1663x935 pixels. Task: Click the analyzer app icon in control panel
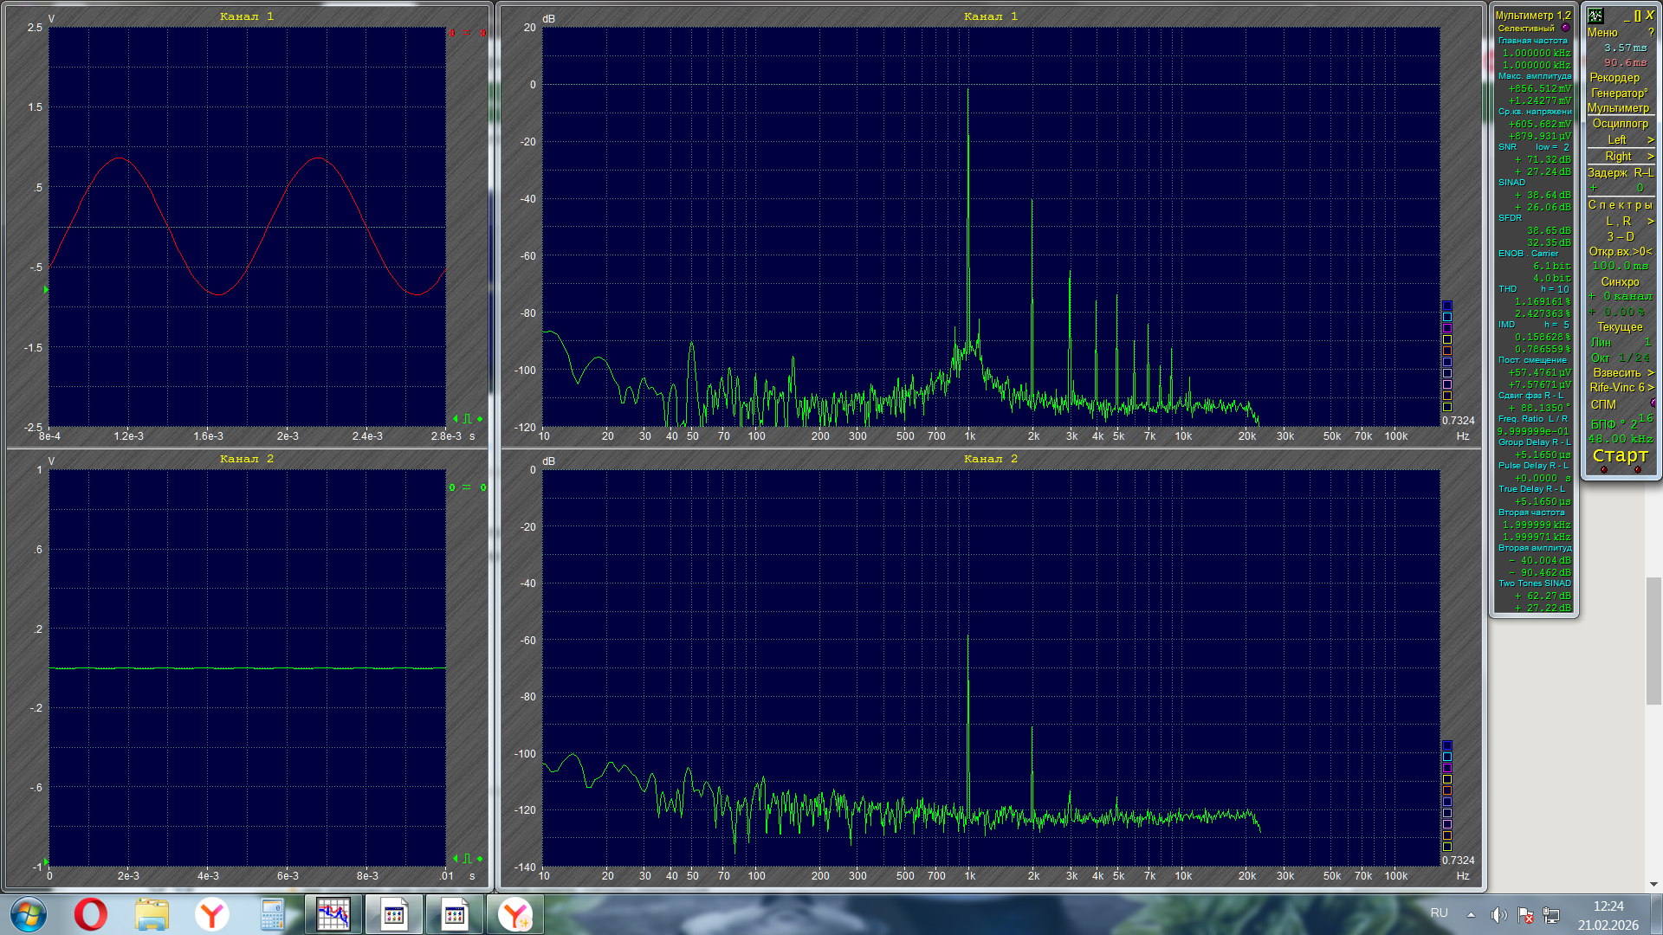(x=1595, y=16)
